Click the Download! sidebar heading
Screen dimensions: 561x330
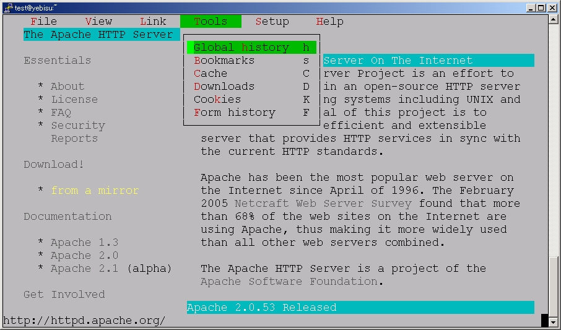coord(54,164)
